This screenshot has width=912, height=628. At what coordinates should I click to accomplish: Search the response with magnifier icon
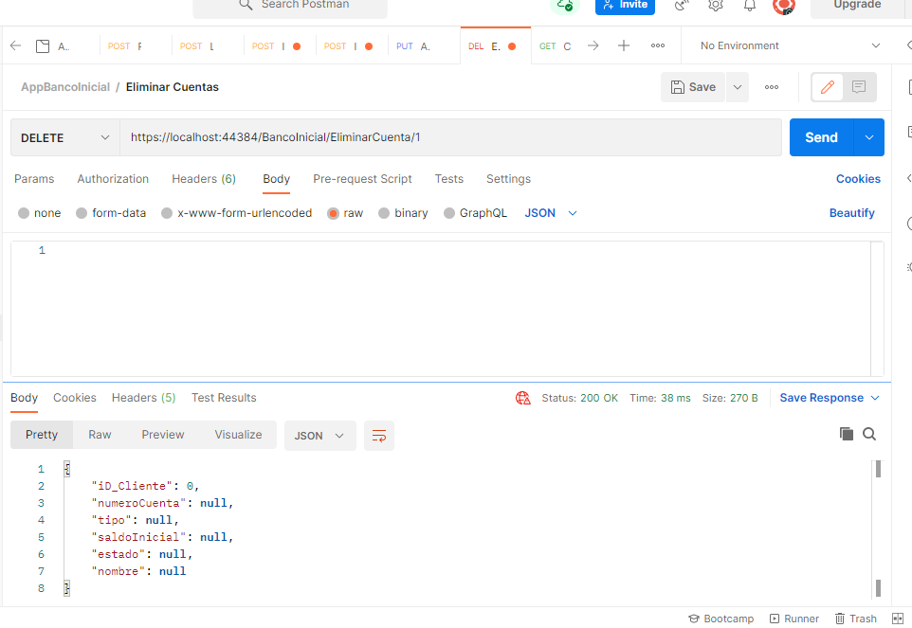pyautogui.click(x=869, y=434)
